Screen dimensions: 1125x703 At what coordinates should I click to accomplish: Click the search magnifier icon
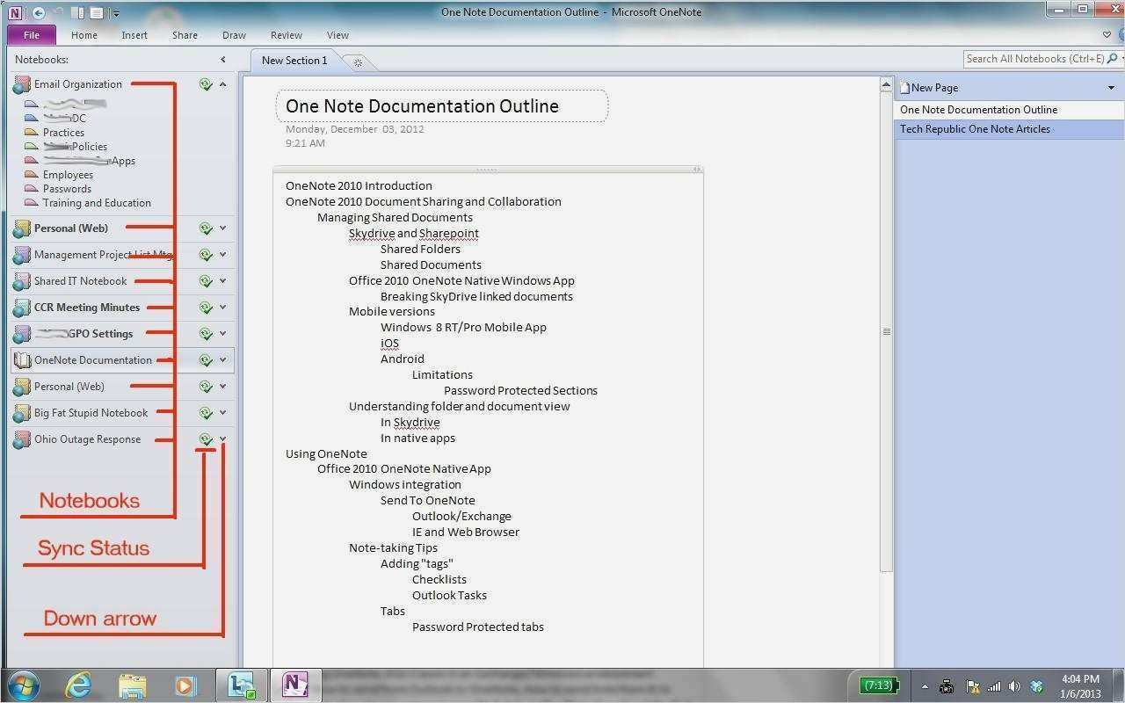click(x=1113, y=59)
